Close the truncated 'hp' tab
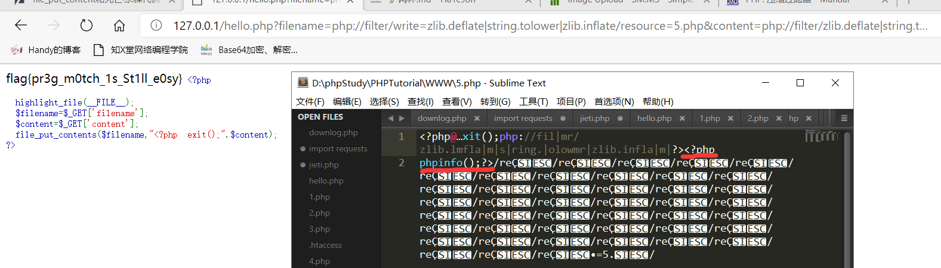The image size is (941, 268). (809, 119)
